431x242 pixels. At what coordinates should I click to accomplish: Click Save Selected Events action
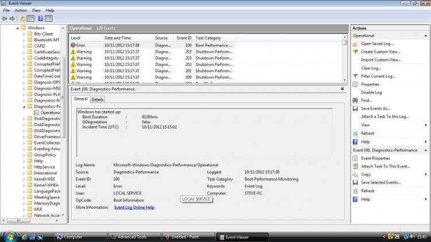coord(380,182)
